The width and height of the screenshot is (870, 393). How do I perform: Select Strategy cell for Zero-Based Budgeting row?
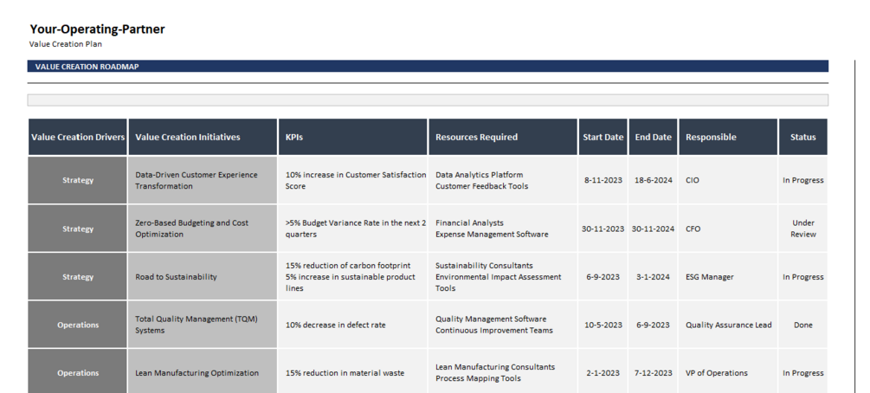click(x=78, y=229)
